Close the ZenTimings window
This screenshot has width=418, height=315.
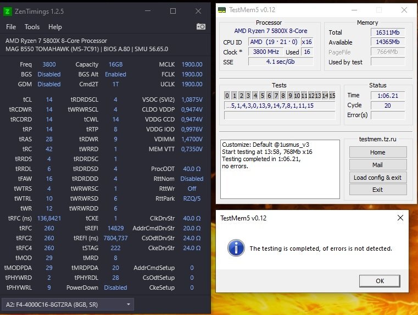pyautogui.click(x=198, y=11)
